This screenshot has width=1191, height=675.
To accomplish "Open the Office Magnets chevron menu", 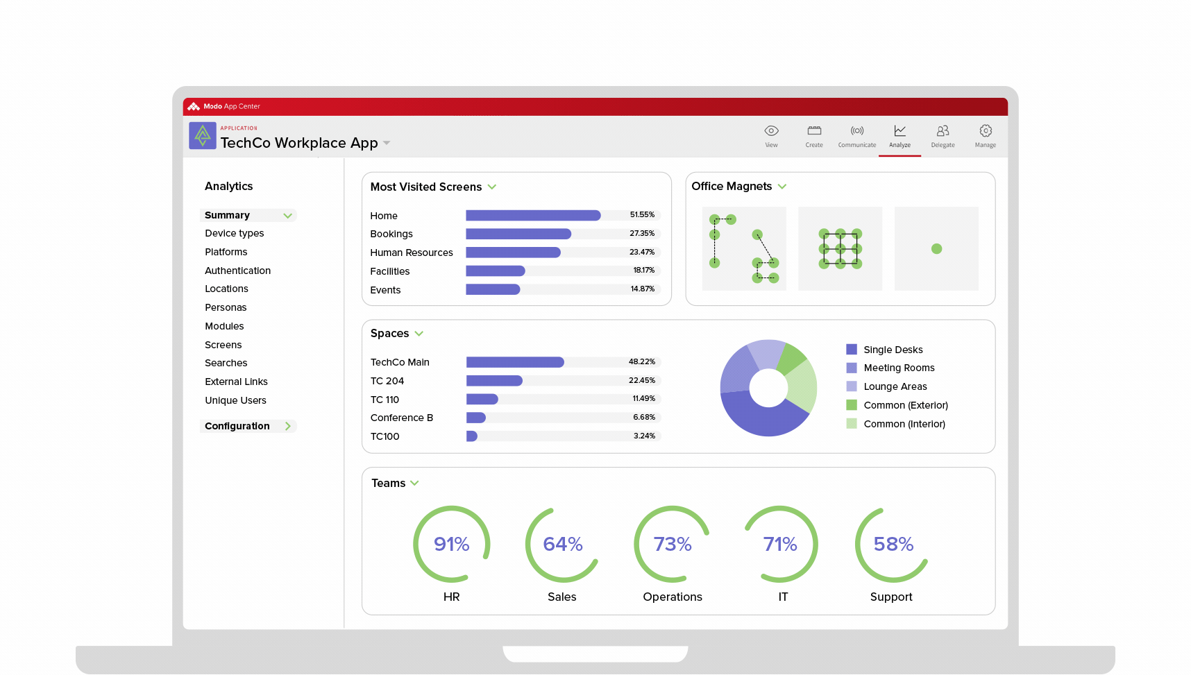I will coord(782,187).
